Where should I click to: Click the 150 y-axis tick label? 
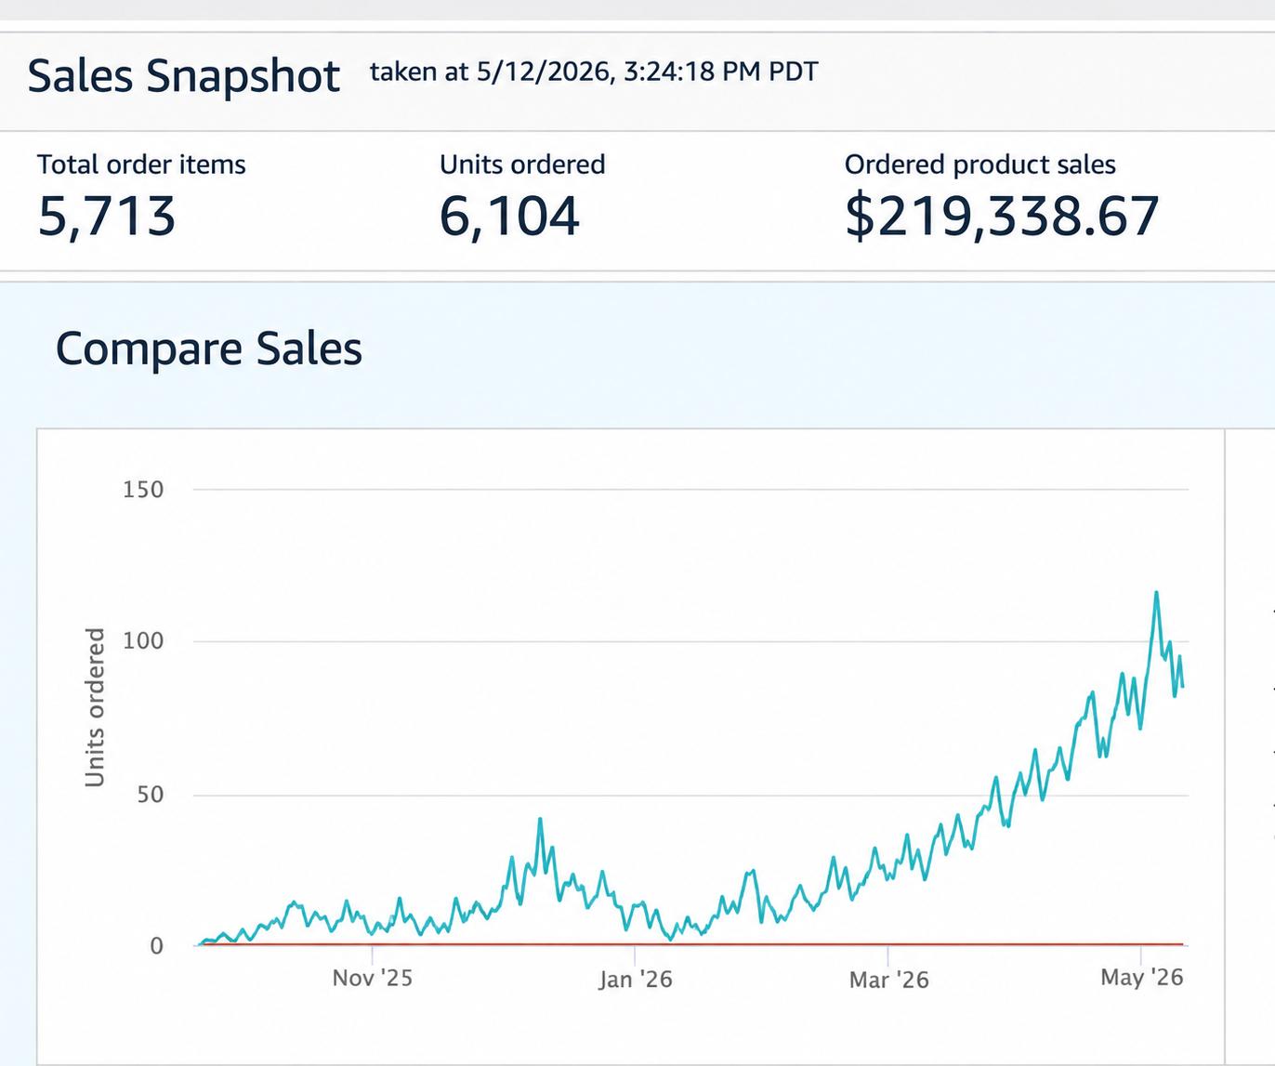pos(143,490)
